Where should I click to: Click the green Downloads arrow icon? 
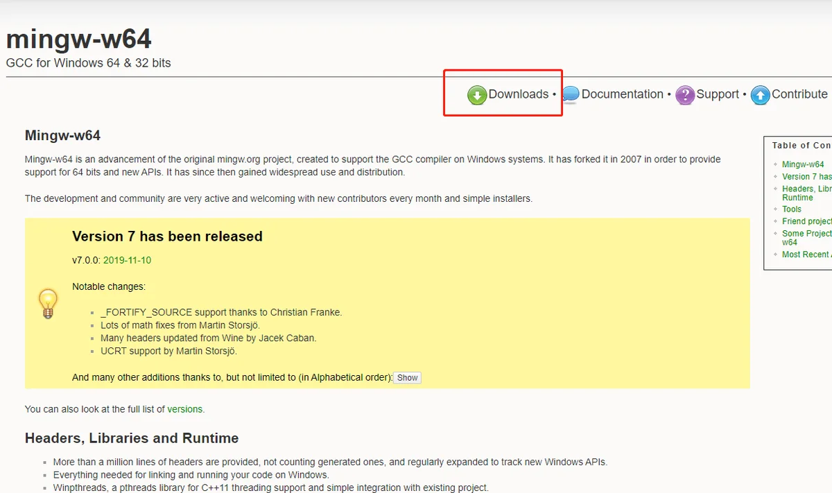[477, 95]
